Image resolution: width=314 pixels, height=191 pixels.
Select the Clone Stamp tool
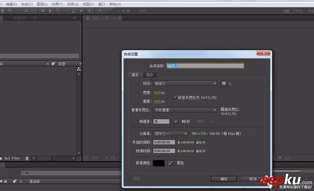pyautogui.click(x=74, y=11)
